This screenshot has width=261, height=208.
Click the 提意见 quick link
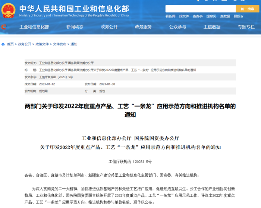[x=211, y=16]
